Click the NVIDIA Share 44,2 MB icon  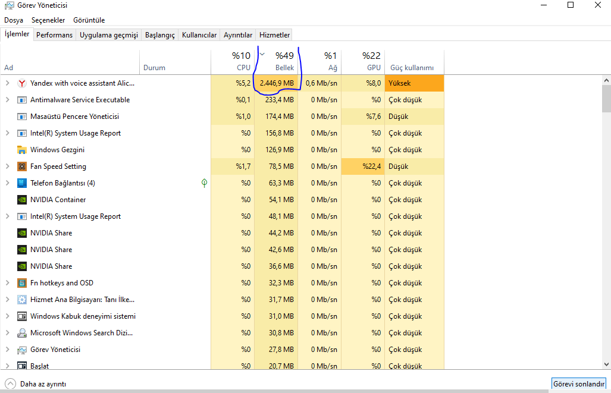[22, 233]
